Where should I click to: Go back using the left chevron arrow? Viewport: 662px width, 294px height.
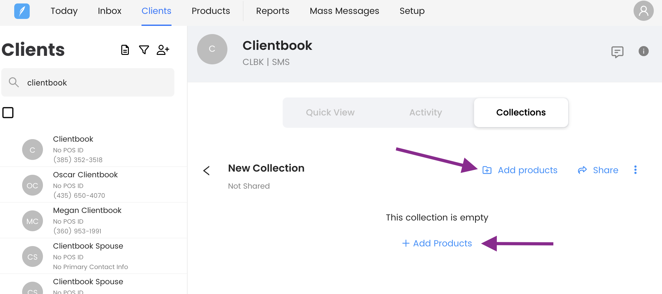click(207, 171)
